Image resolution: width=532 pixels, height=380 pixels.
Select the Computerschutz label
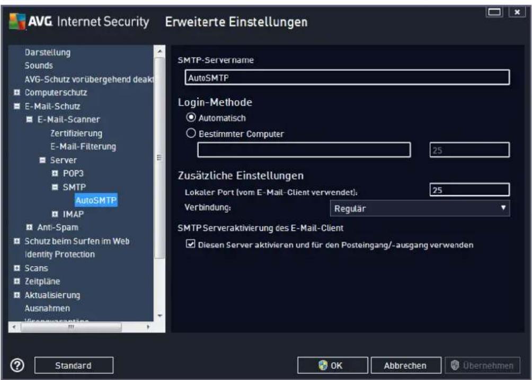(56, 93)
